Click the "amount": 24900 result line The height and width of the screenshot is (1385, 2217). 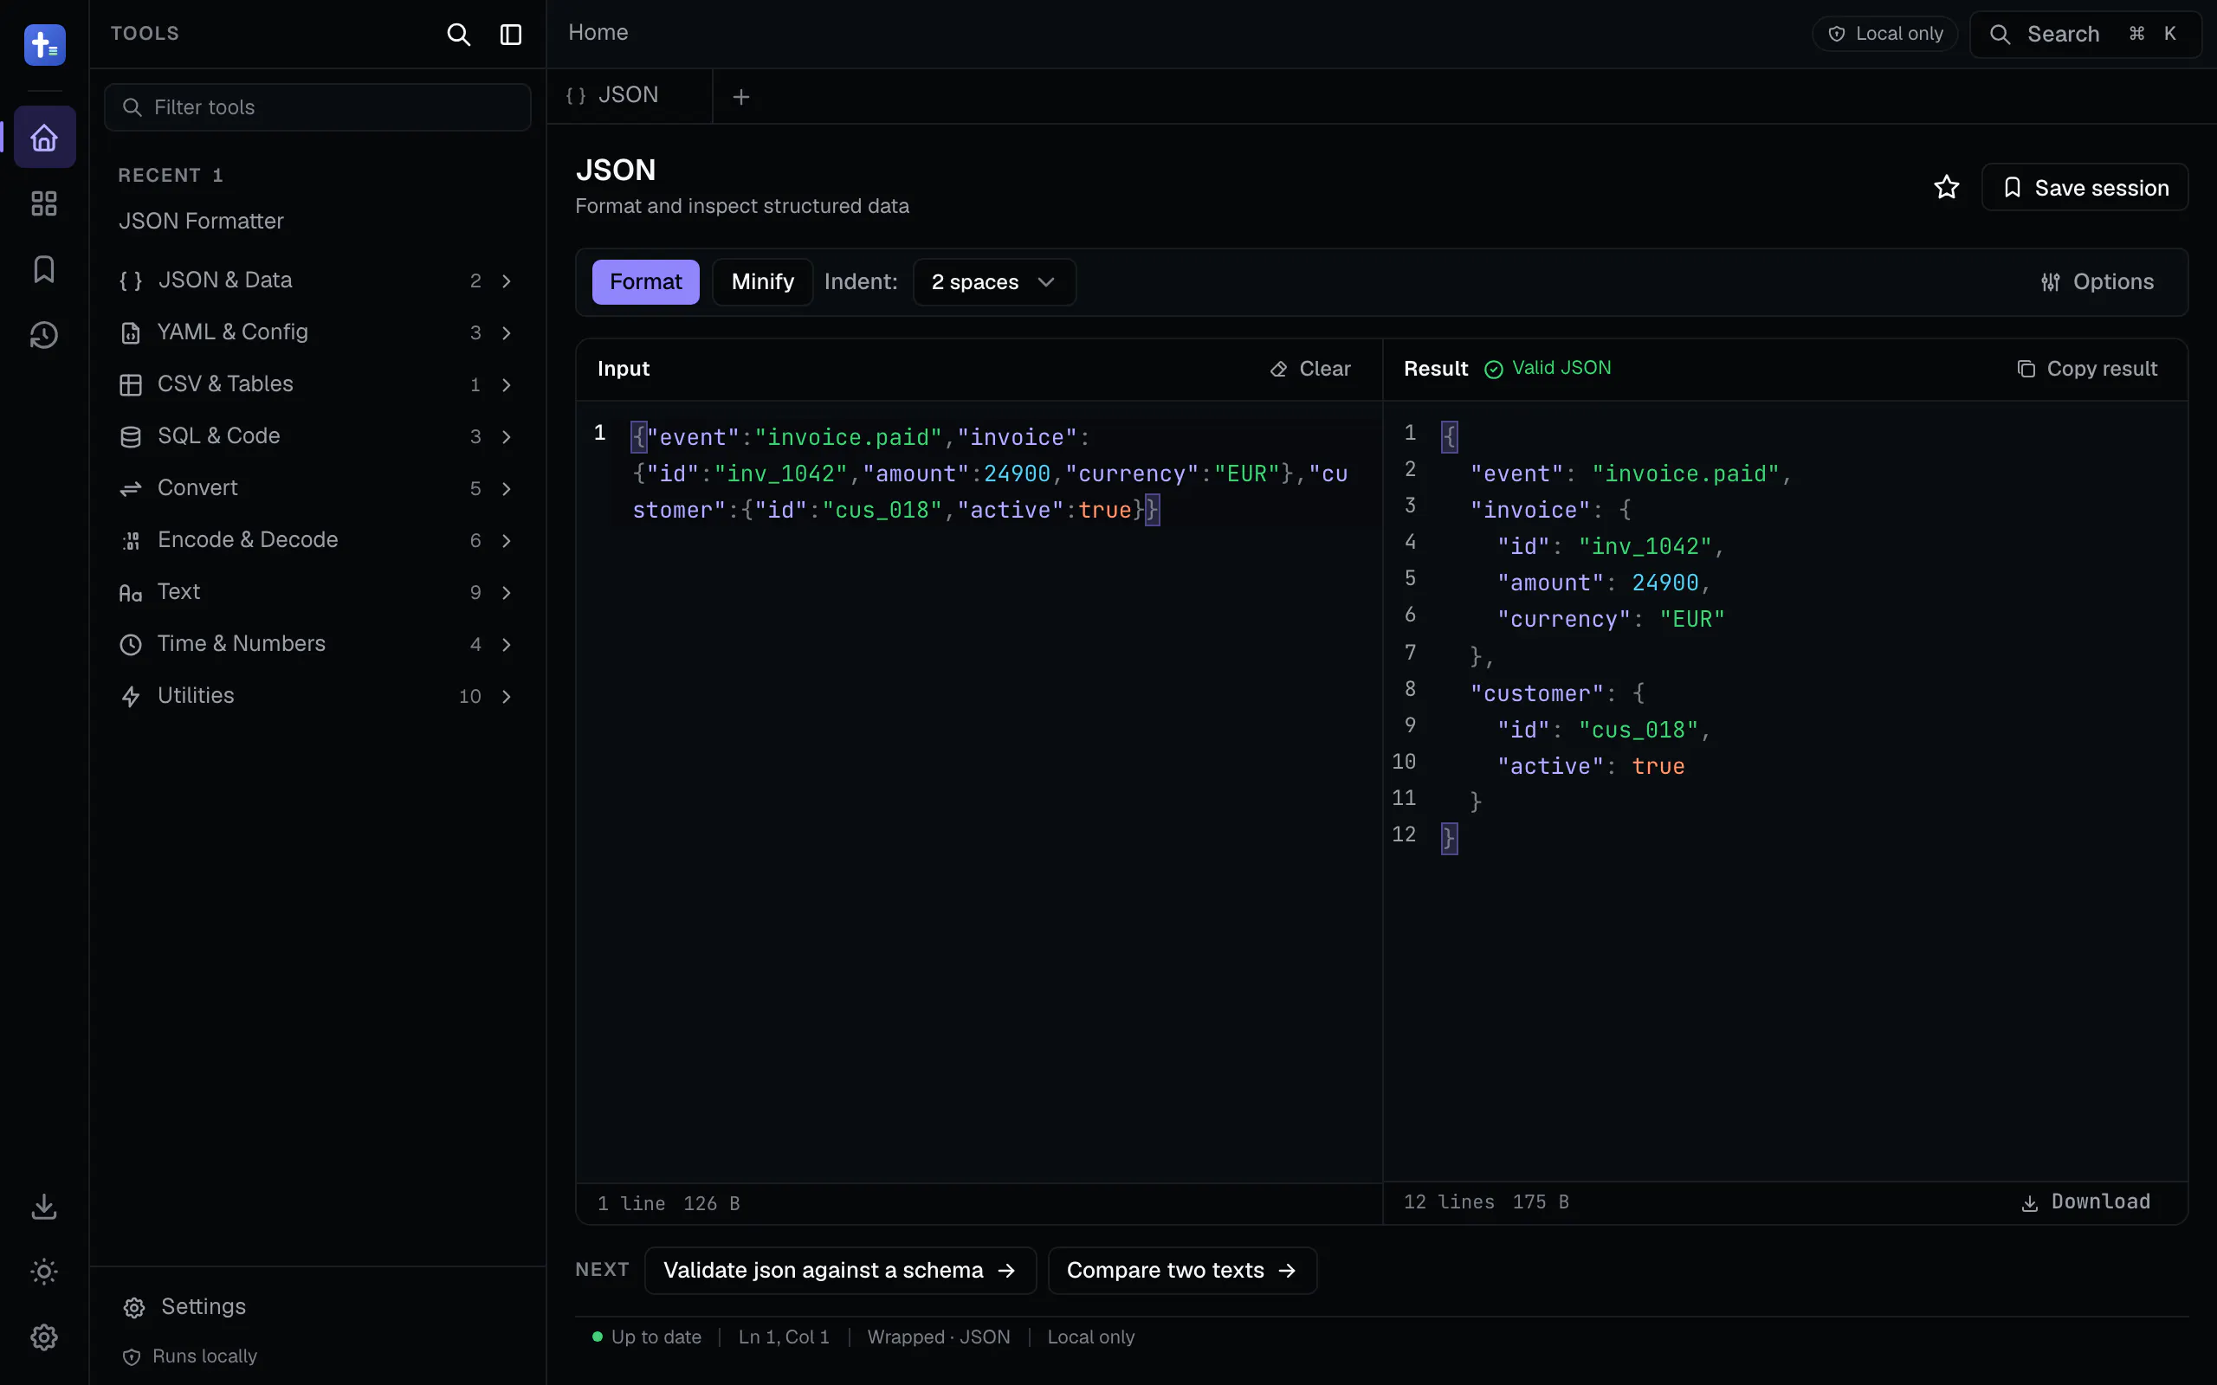pyautogui.click(x=1603, y=583)
